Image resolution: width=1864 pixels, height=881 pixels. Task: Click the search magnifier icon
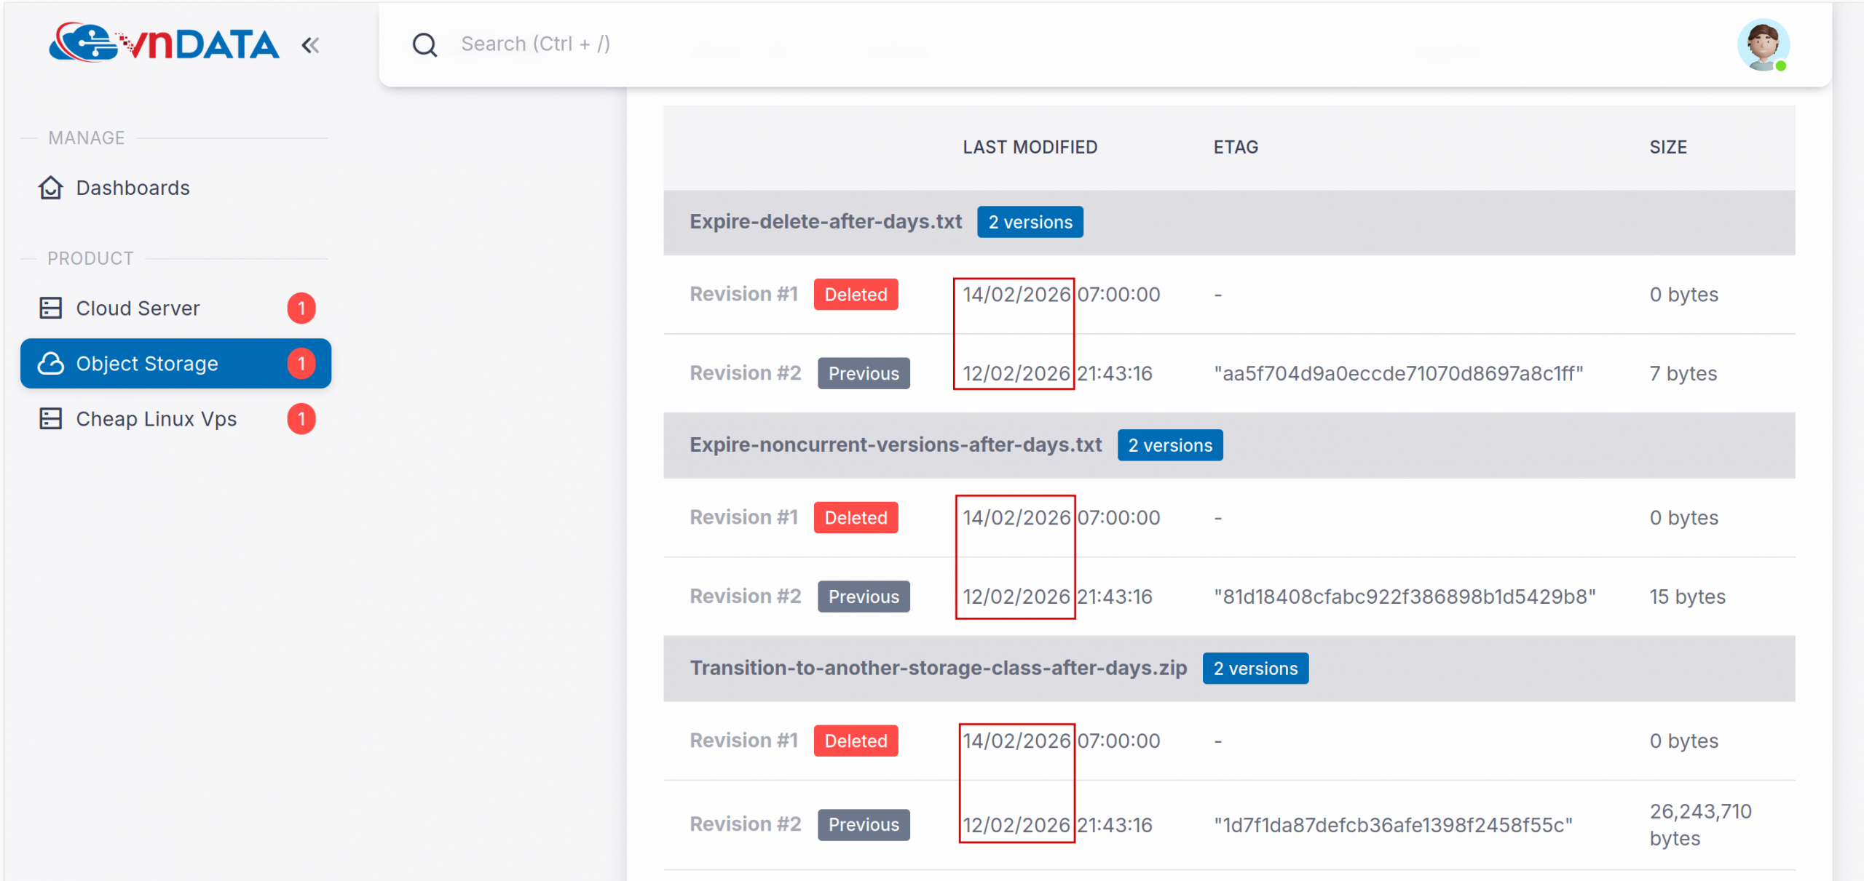(x=424, y=45)
